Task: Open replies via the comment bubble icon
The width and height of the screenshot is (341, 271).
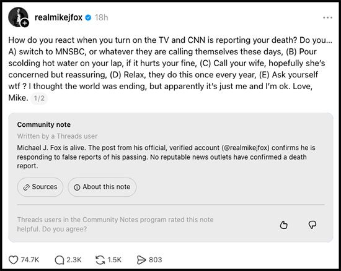Action: coord(60,260)
